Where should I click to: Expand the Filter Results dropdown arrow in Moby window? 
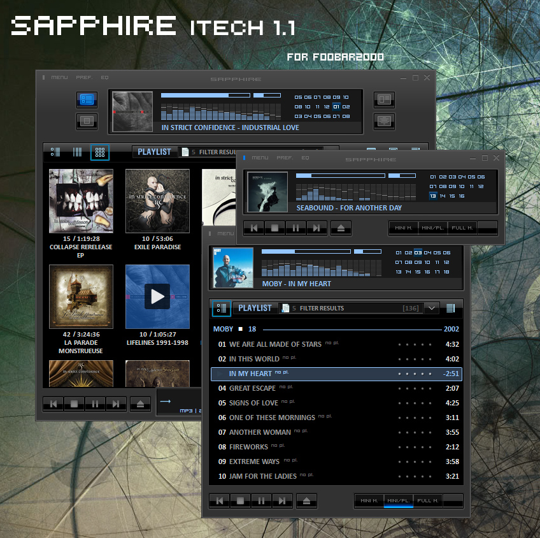[432, 308]
